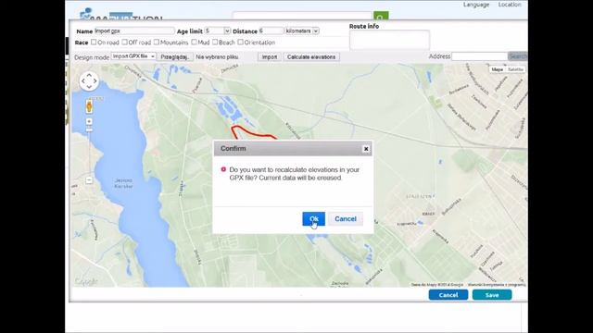Confirm recalculation with the Ok button
Viewport: 593px width, 333px height.
click(313, 219)
